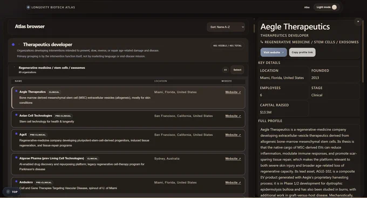Click the blue dot on AgeX row
The width and height of the screenshot is (367, 198).
tap(16, 134)
